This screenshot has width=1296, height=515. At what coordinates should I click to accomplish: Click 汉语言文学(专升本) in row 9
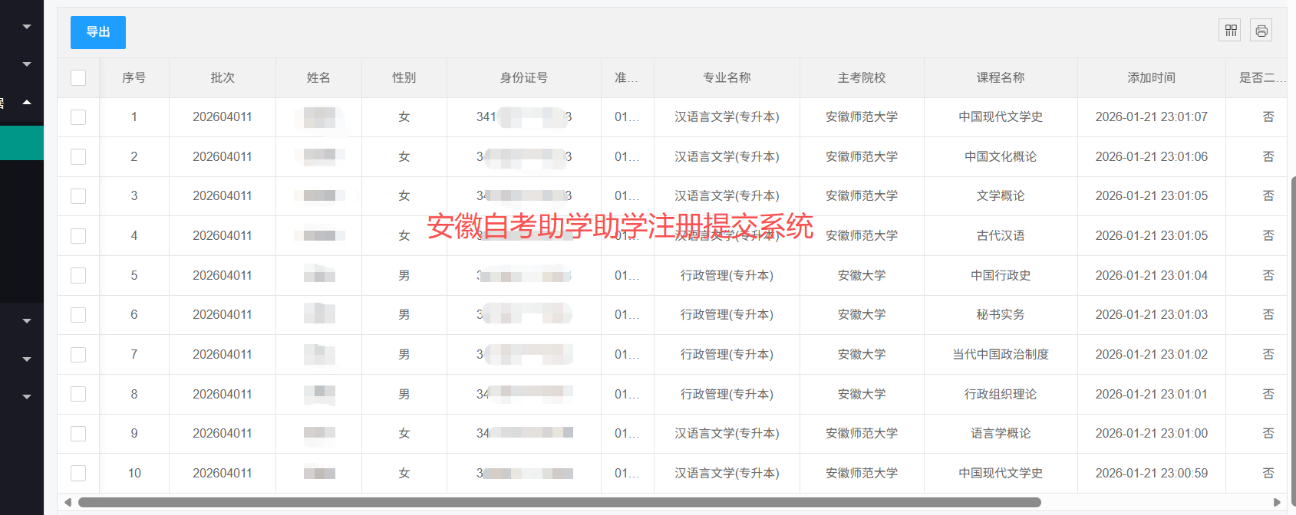(x=727, y=434)
